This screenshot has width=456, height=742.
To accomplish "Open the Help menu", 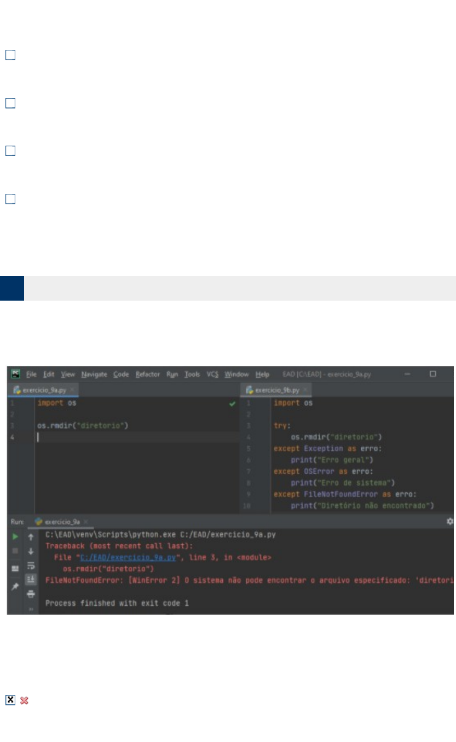I will [263, 375].
